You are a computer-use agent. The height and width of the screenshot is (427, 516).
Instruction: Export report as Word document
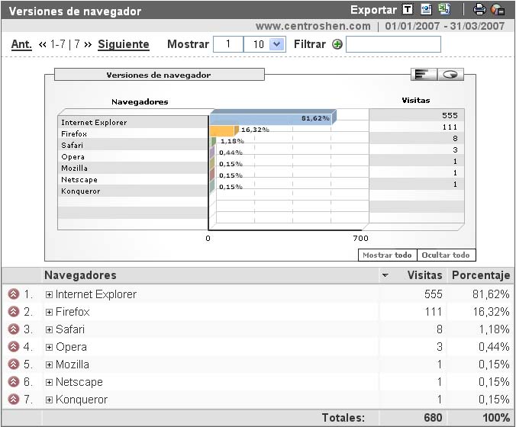coord(426,10)
